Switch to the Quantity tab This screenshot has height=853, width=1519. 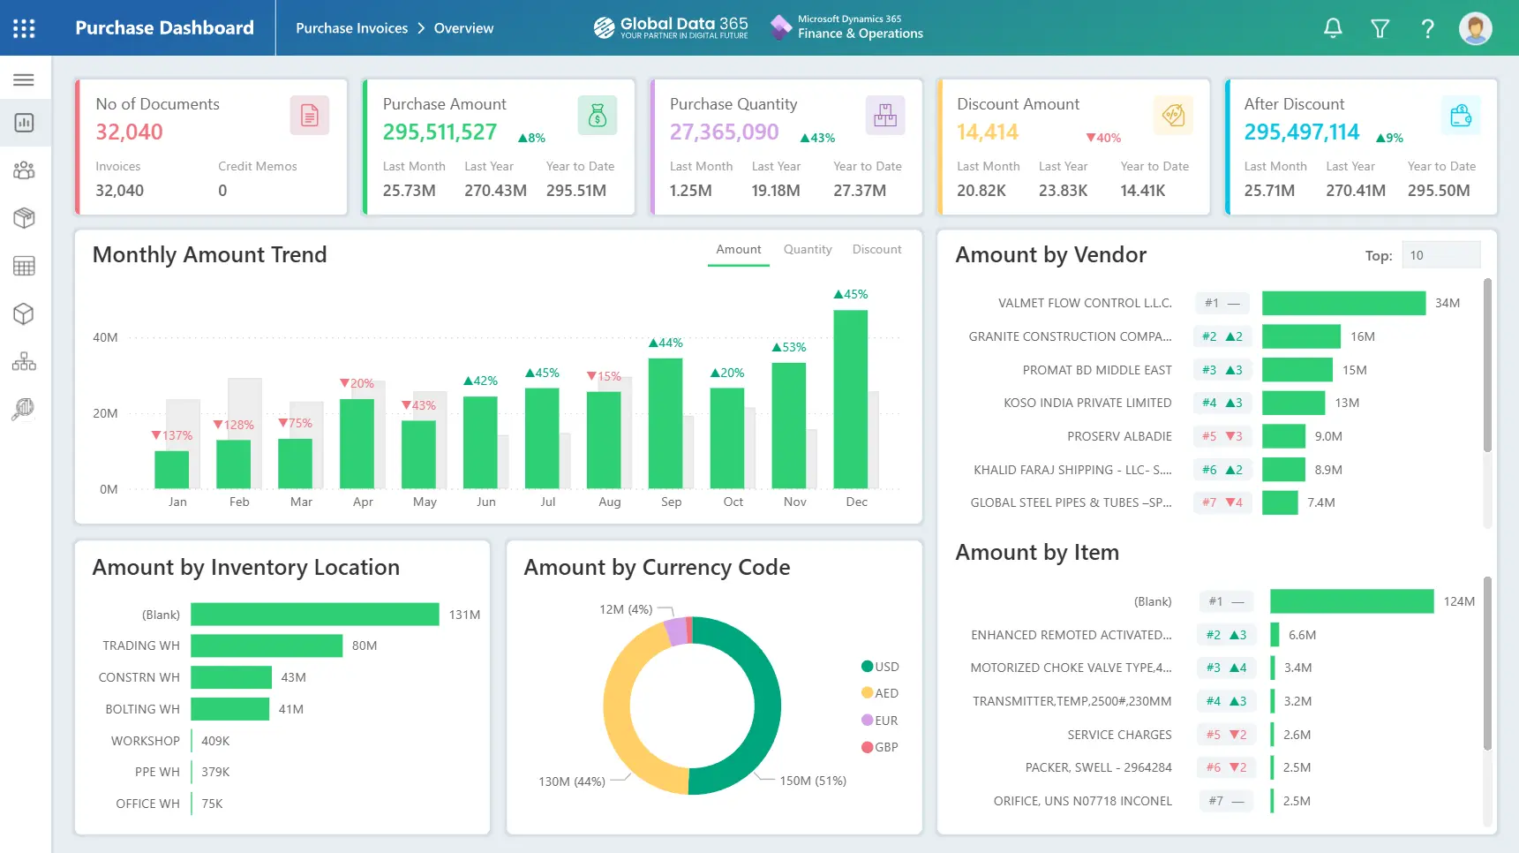[x=807, y=250]
